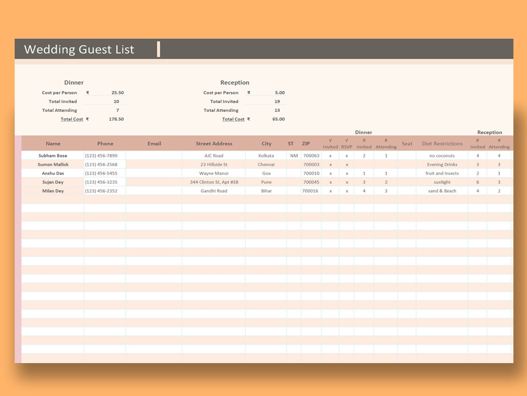Screen dimensions: 527x396
Task: Select the ZIP cell 700016
Action: click(310, 191)
